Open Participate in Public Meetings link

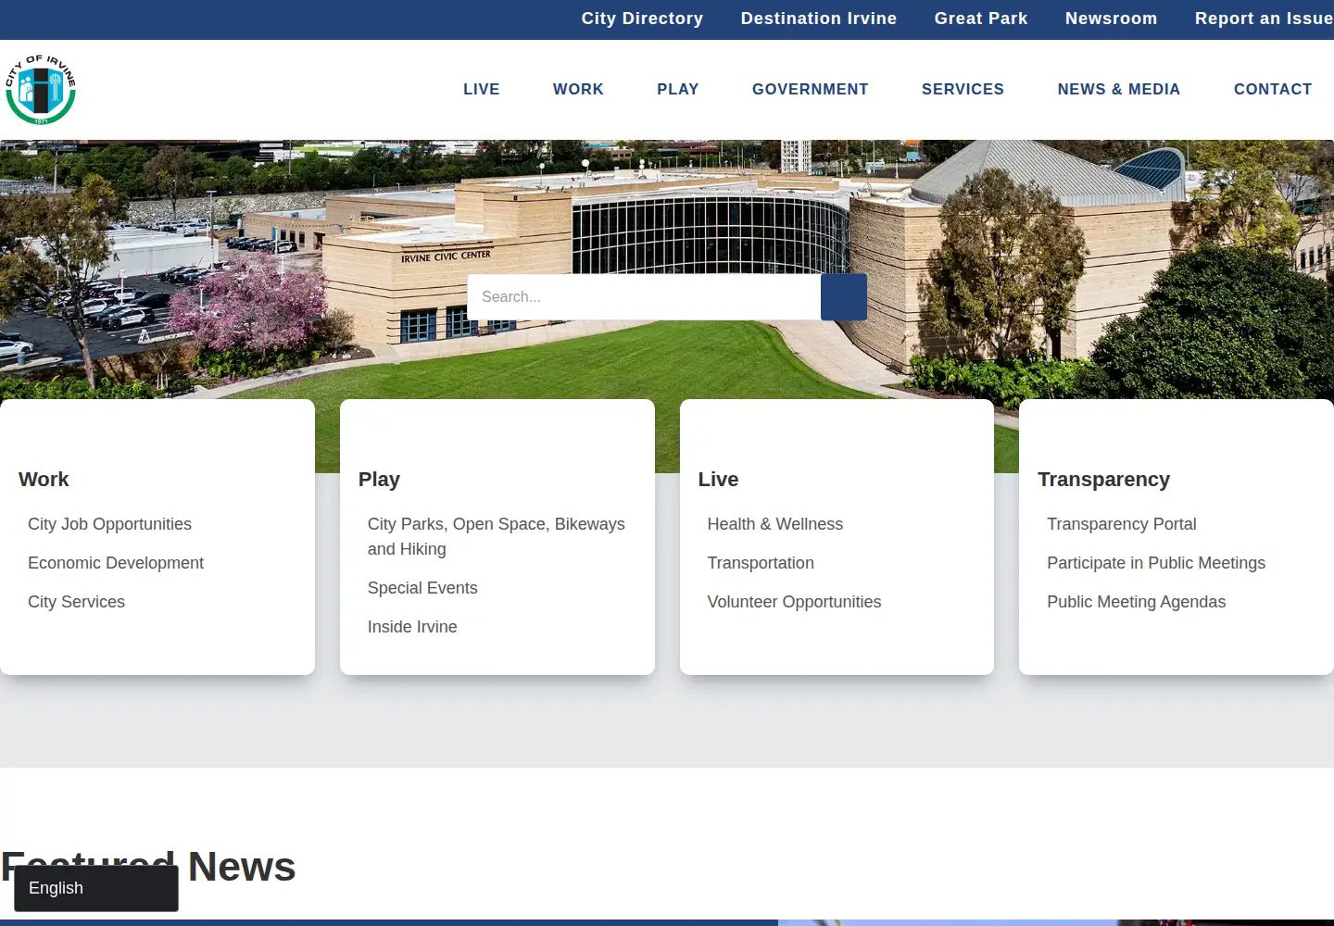click(1156, 563)
